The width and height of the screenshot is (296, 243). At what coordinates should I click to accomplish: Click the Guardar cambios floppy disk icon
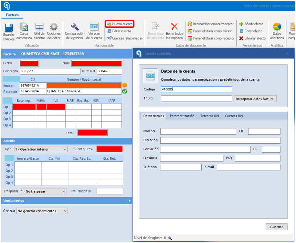9,28
